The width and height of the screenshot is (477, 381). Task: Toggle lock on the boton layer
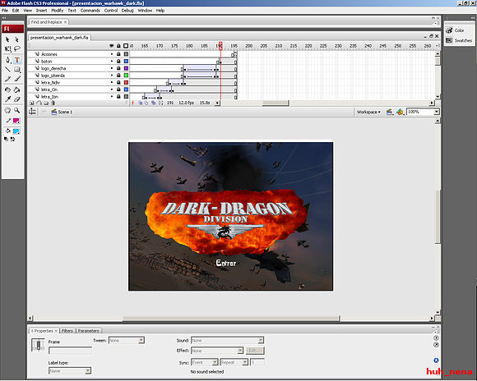[118, 61]
